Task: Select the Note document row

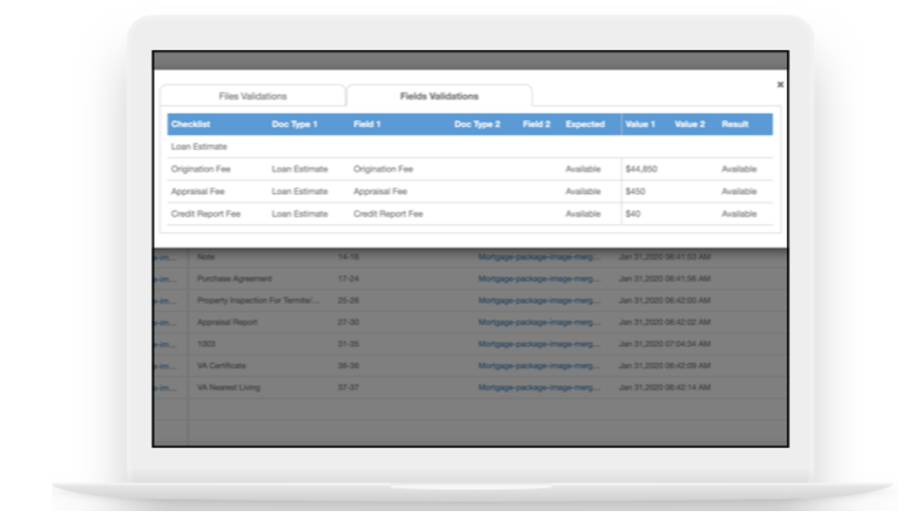Action: click(x=470, y=257)
